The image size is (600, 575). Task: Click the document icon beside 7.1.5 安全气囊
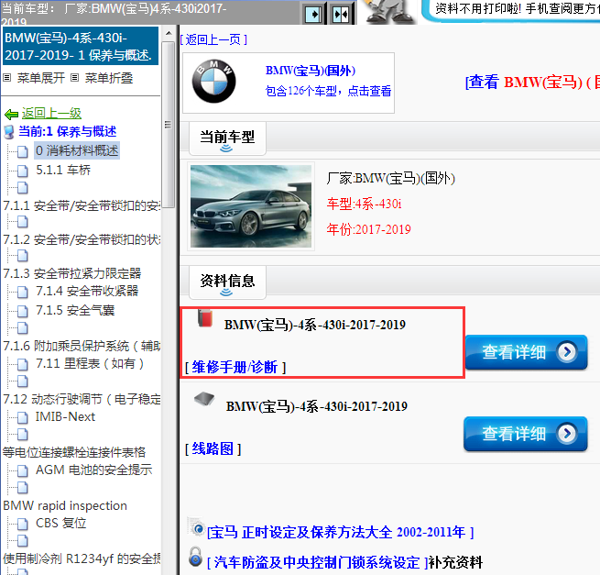pos(23,311)
